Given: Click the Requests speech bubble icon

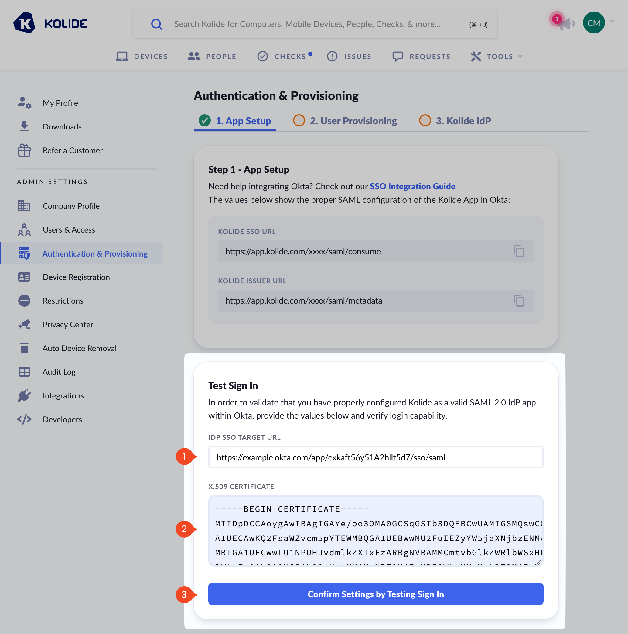Looking at the screenshot, I should 398,57.
